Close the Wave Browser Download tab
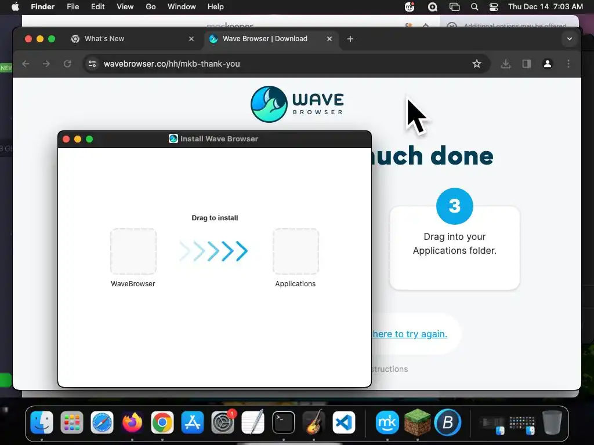The height and width of the screenshot is (445, 594). coord(329,39)
